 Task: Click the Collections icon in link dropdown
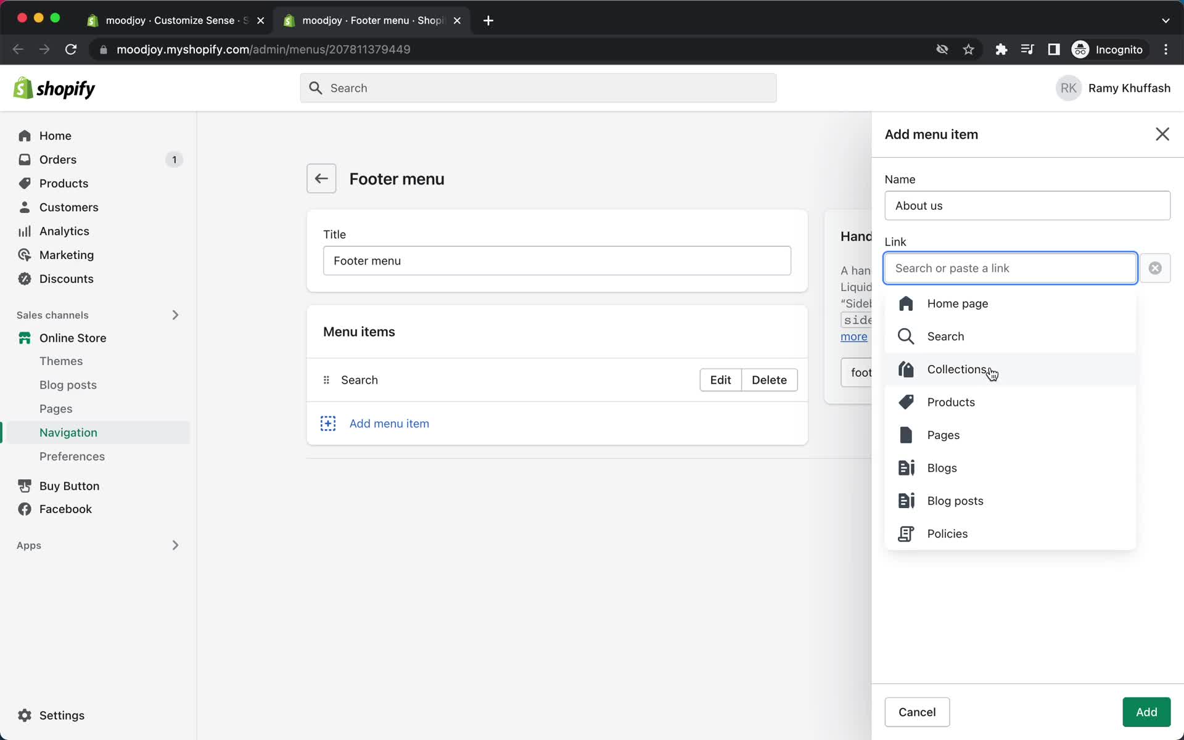906,369
